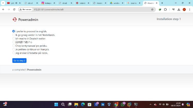Viewport: 193px width, 108px height.
Task: Click the browser forward arrow
Action: coord(9,9)
